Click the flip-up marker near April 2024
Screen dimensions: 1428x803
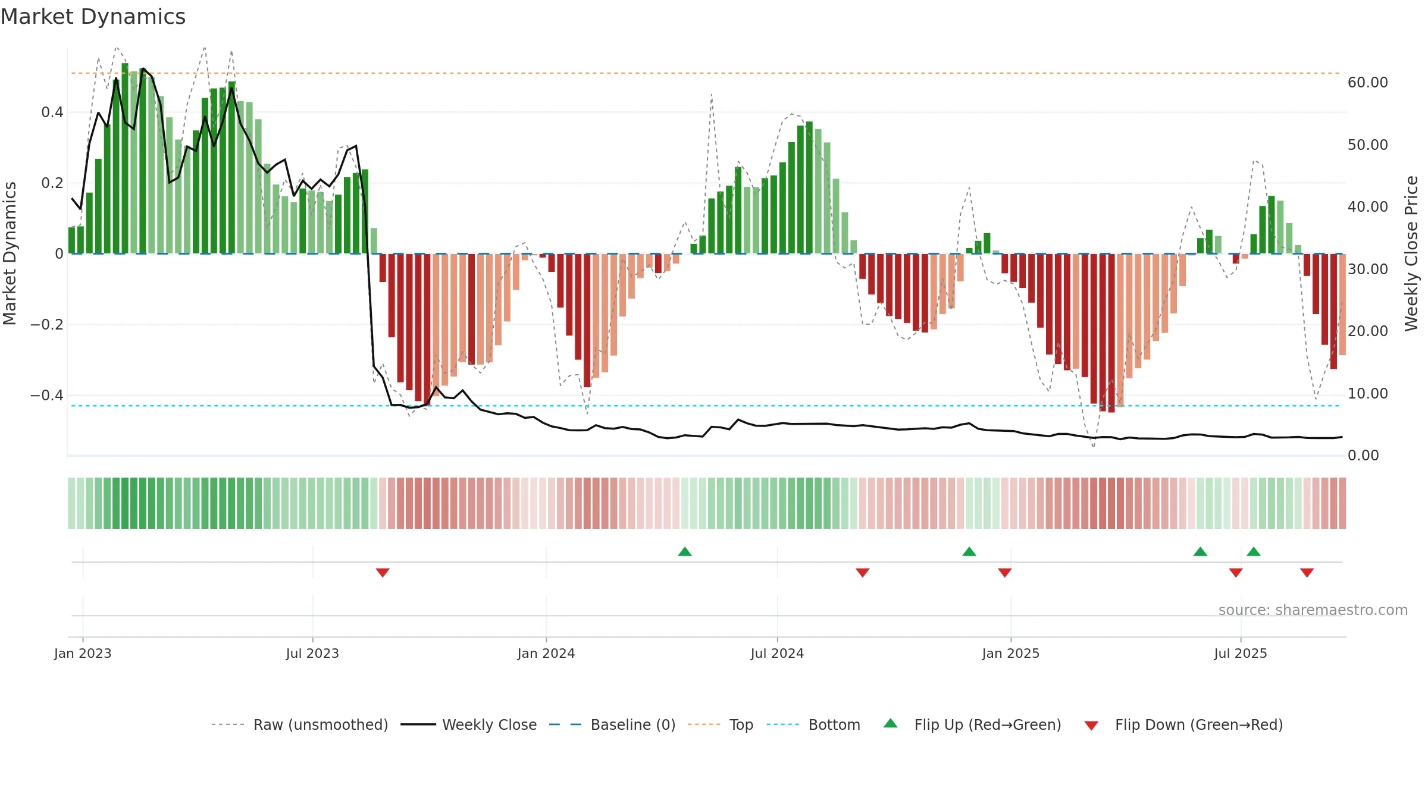685,551
